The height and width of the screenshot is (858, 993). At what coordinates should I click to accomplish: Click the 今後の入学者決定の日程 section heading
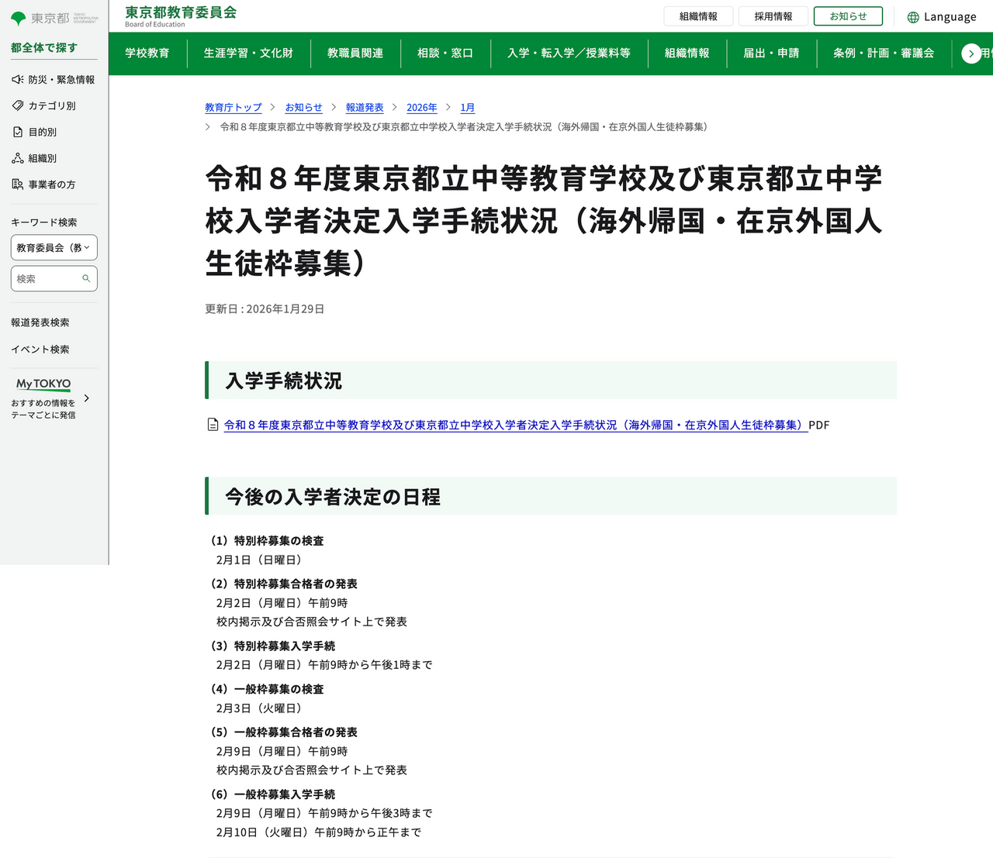pyautogui.click(x=333, y=497)
